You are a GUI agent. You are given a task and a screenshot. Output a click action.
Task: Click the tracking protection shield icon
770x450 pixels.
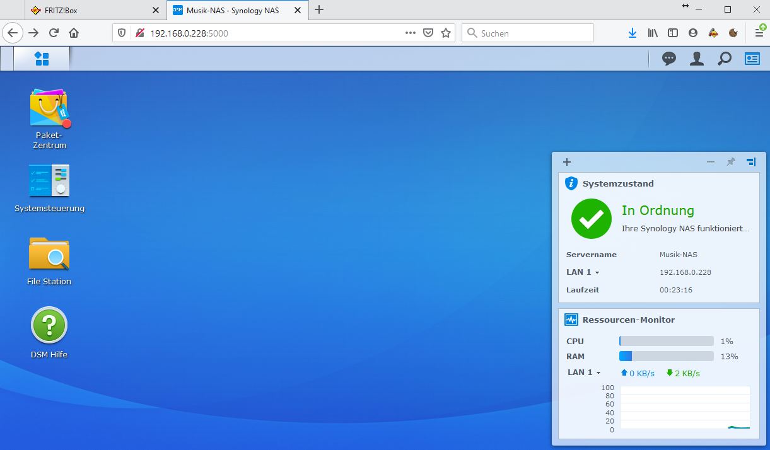point(122,33)
